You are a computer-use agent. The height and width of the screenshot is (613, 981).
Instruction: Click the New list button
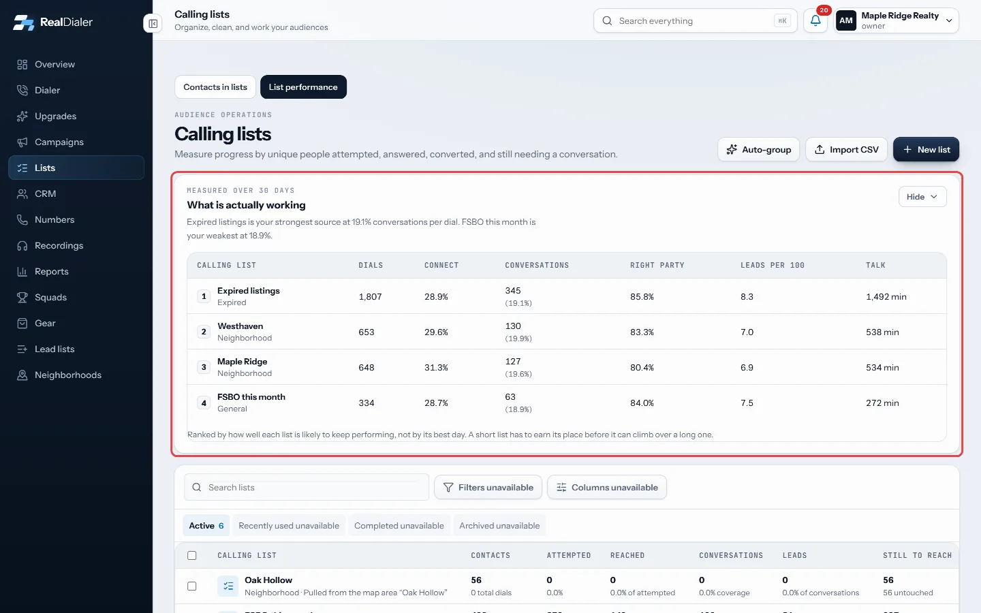(926, 149)
